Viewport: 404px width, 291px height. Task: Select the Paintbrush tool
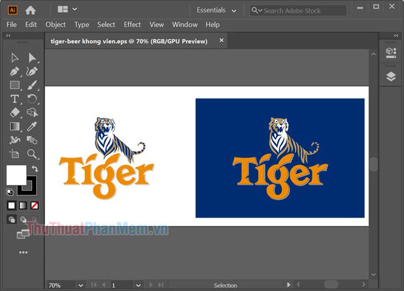pos(32,85)
